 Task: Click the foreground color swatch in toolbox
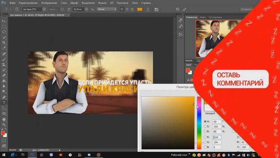(3, 133)
